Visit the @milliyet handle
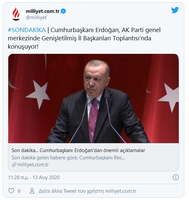Viewport: 189px width, 200px height. point(36,18)
